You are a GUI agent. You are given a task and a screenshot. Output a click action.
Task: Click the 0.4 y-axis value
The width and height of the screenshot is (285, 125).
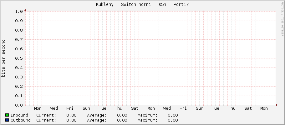point(18,68)
